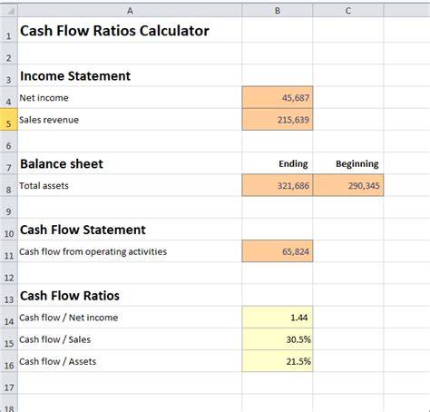The image size is (430, 412).
Task: Select Beginning total assets cell 290,345
Action: pos(348,185)
